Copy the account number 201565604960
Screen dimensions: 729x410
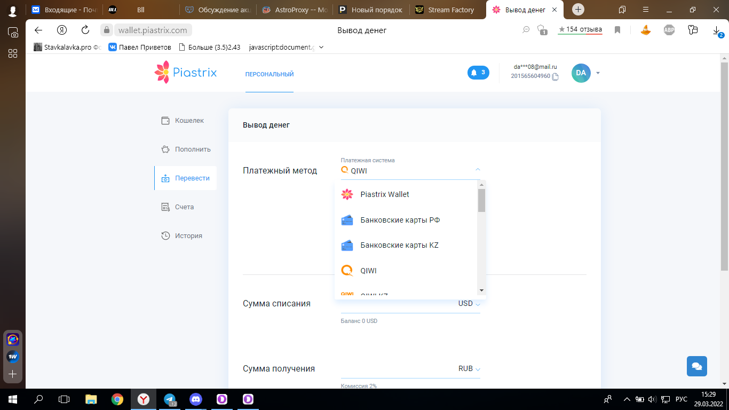[x=555, y=76]
